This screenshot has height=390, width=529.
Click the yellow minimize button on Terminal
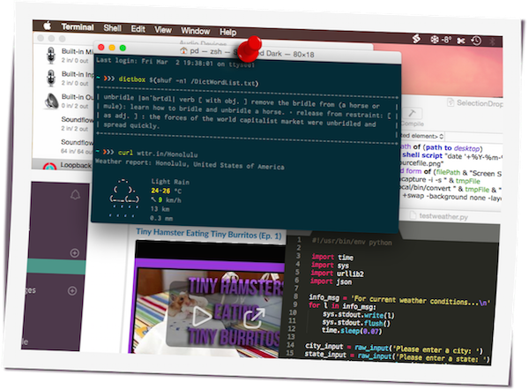pyautogui.click(x=112, y=48)
